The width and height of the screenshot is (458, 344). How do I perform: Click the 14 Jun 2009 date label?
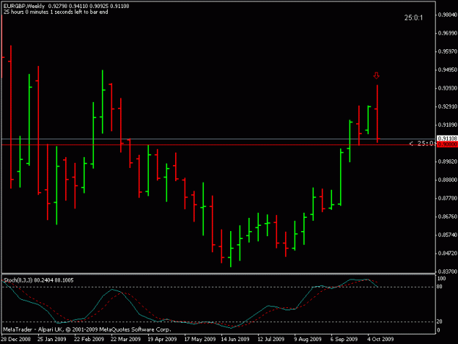click(235, 339)
